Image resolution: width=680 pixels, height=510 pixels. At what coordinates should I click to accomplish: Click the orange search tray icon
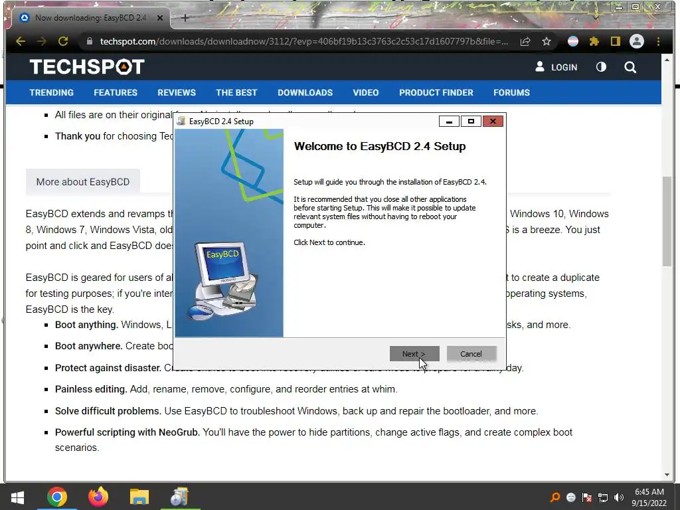(554, 497)
